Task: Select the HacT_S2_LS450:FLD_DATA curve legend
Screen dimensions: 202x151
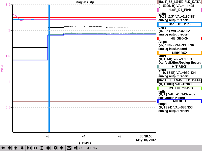Action: pyautogui.click(x=180, y=2)
